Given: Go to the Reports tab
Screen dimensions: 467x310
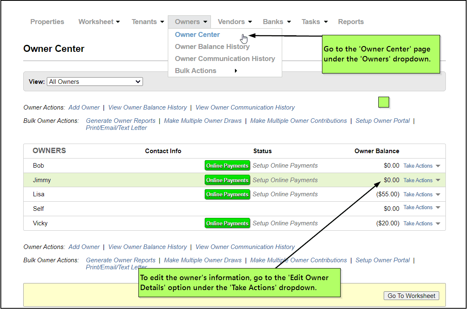Looking at the screenshot, I should pyautogui.click(x=351, y=22).
